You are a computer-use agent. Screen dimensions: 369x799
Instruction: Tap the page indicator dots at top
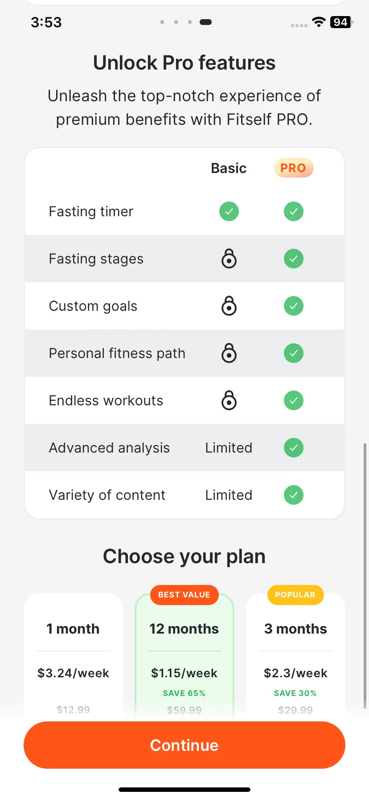coord(186,22)
